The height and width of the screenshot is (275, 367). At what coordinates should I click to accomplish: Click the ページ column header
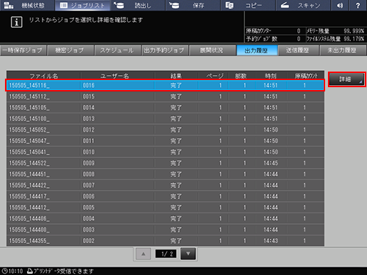[214, 76]
